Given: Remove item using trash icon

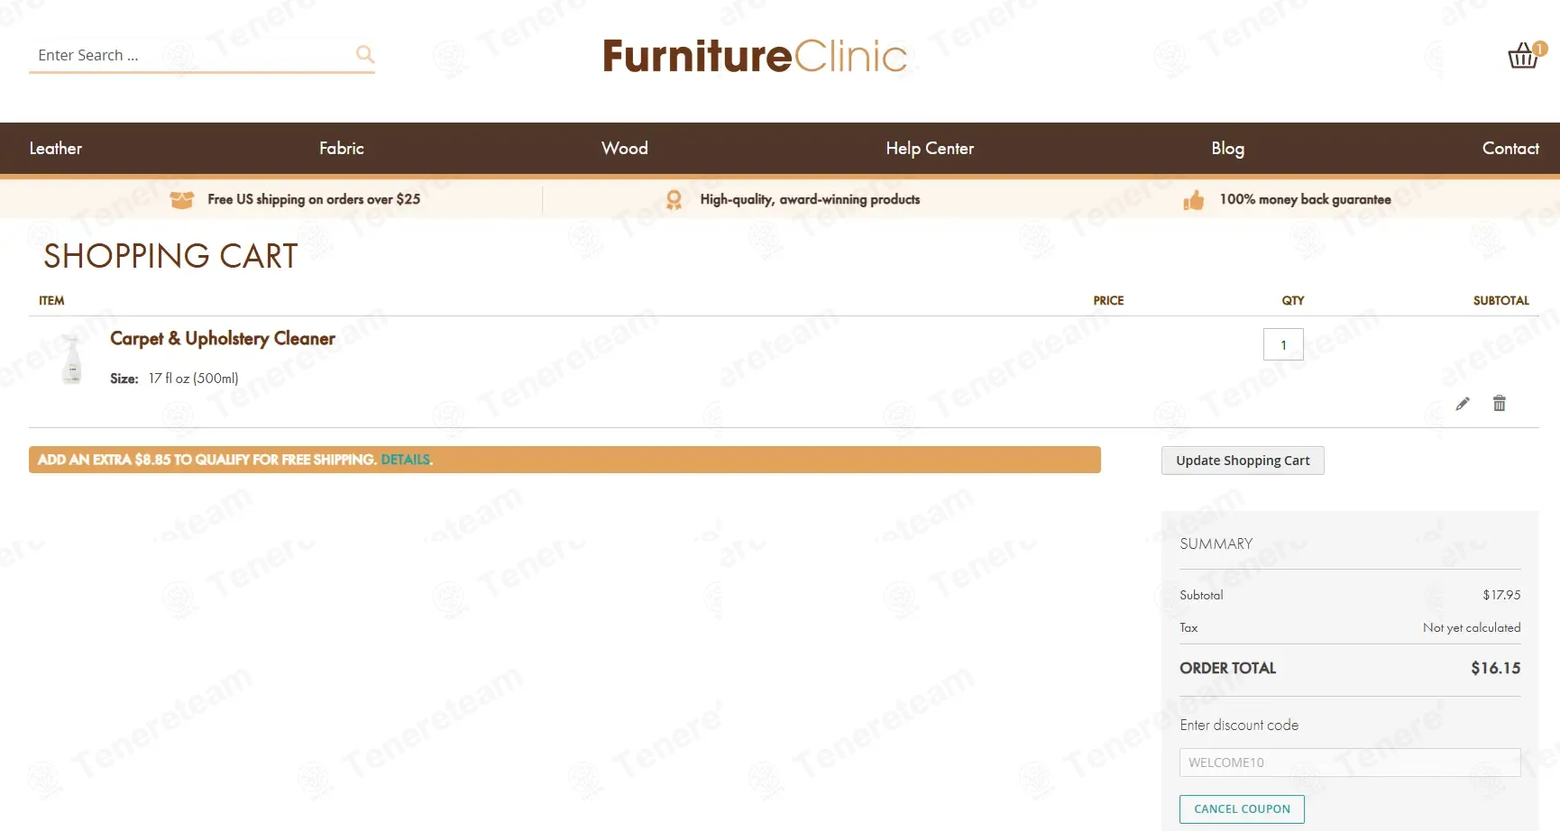Looking at the screenshot, I should pyautogui.click(x=1500, y=403).
